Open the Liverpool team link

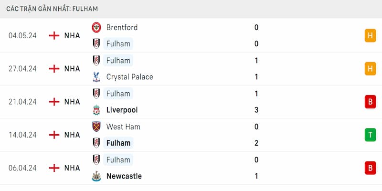click(122, 110)
